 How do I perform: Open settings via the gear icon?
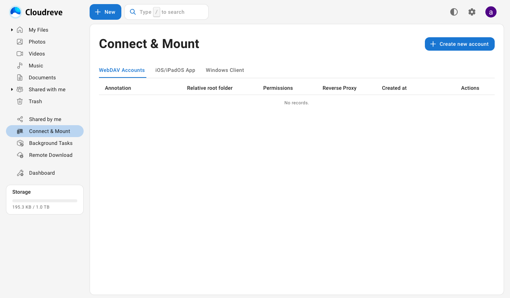click(472, 12)
